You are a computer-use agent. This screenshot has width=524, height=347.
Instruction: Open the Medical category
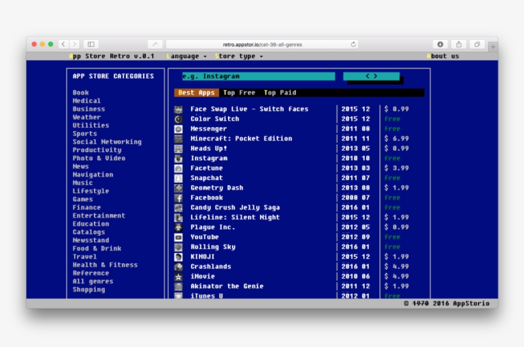click(86, 101)
